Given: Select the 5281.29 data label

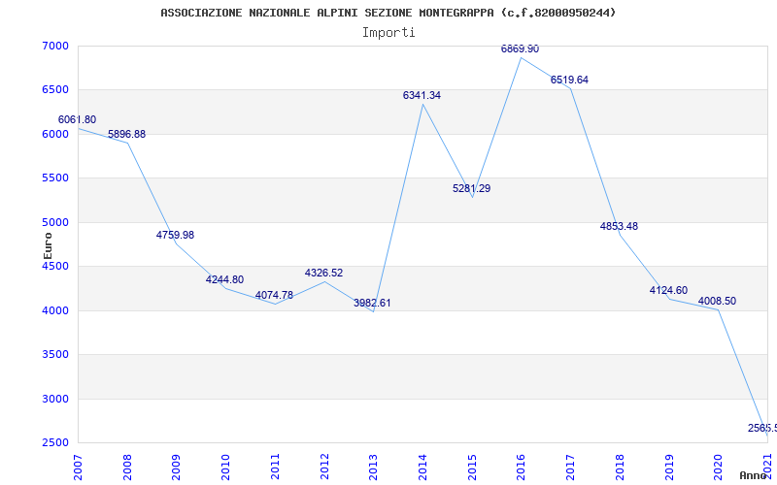Looking at the screenshot, I should pyautogui.click(x=472, y=188).
